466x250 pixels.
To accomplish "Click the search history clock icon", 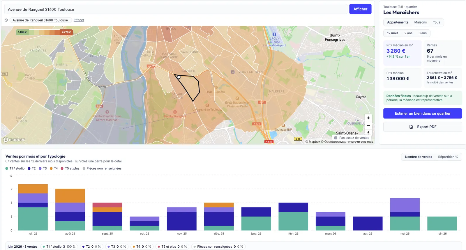I will tap(6, 20).
